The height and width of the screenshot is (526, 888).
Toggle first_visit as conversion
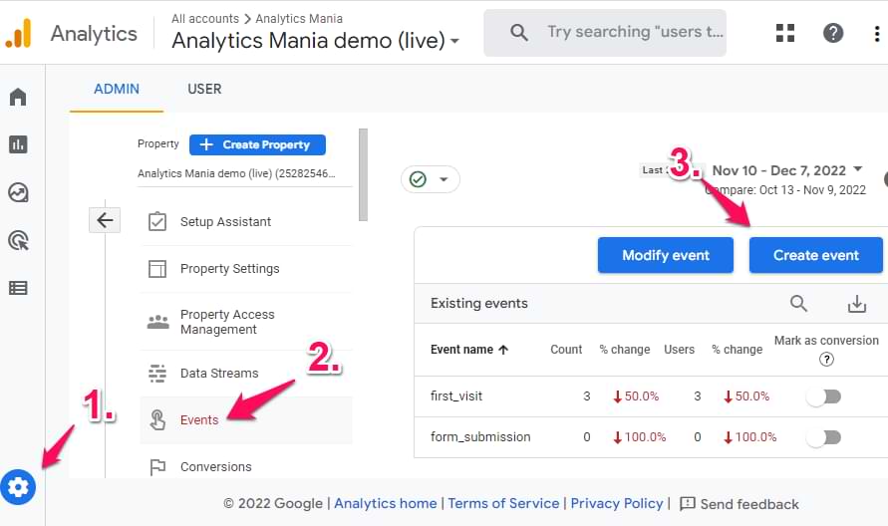point(824,396)
